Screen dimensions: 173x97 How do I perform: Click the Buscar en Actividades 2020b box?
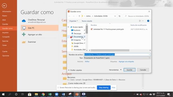point(137,16)
